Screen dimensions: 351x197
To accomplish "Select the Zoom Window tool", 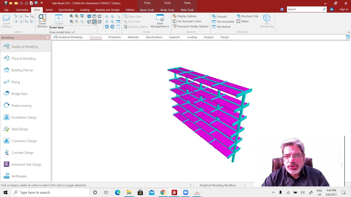I will point(42,21).
